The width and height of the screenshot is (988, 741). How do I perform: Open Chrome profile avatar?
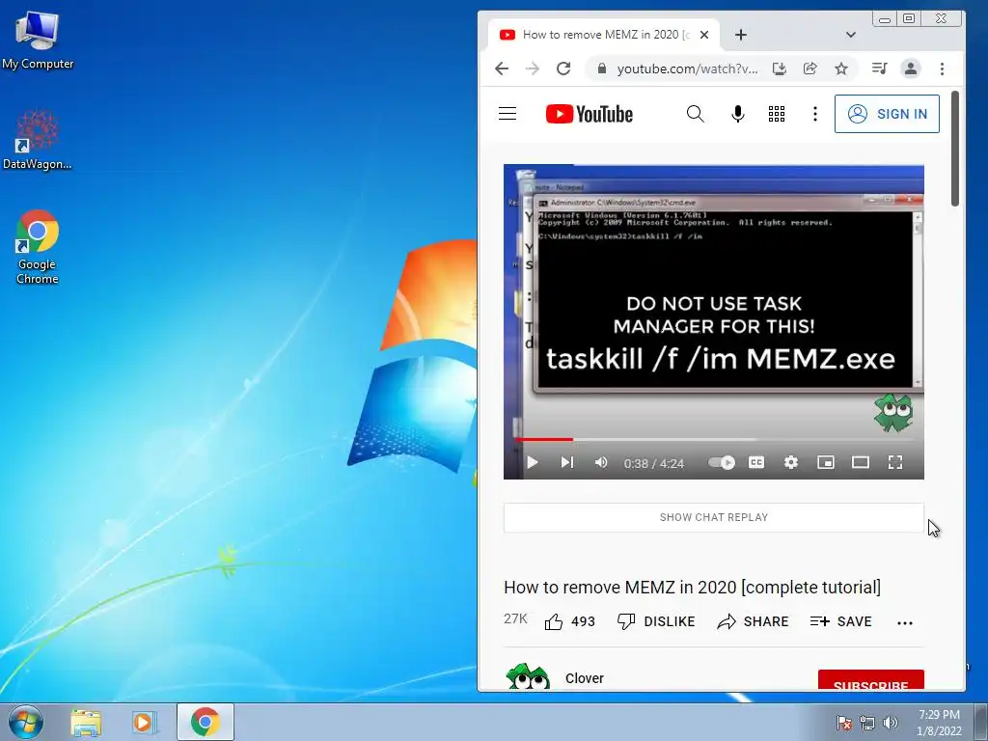coord(911,69)
